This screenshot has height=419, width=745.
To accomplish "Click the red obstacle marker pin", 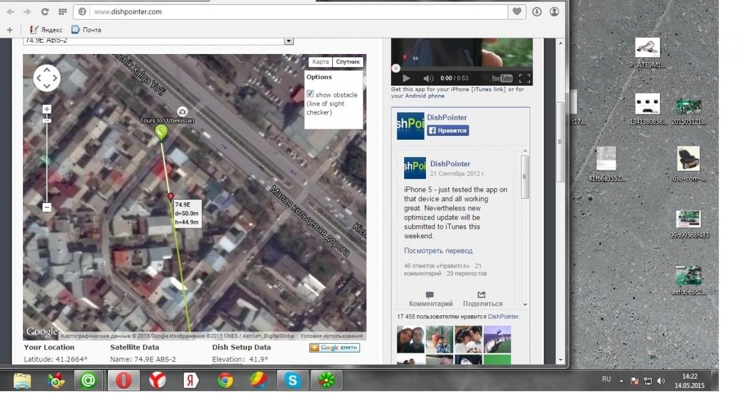I will click(x=171, y=197).
